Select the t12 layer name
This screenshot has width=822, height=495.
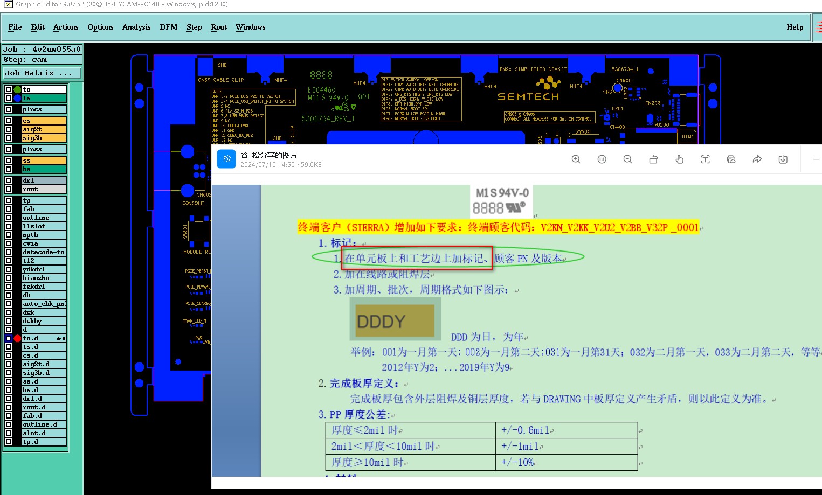click(44, 261)
